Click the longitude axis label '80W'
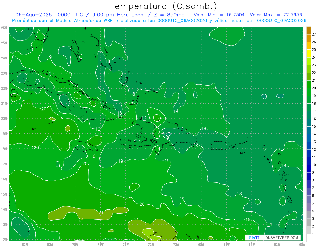The height and width of the screenshot is (248, 321). [x=50, y=244]
